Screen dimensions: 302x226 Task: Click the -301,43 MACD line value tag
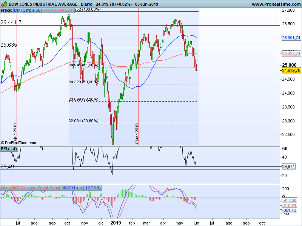289,210
